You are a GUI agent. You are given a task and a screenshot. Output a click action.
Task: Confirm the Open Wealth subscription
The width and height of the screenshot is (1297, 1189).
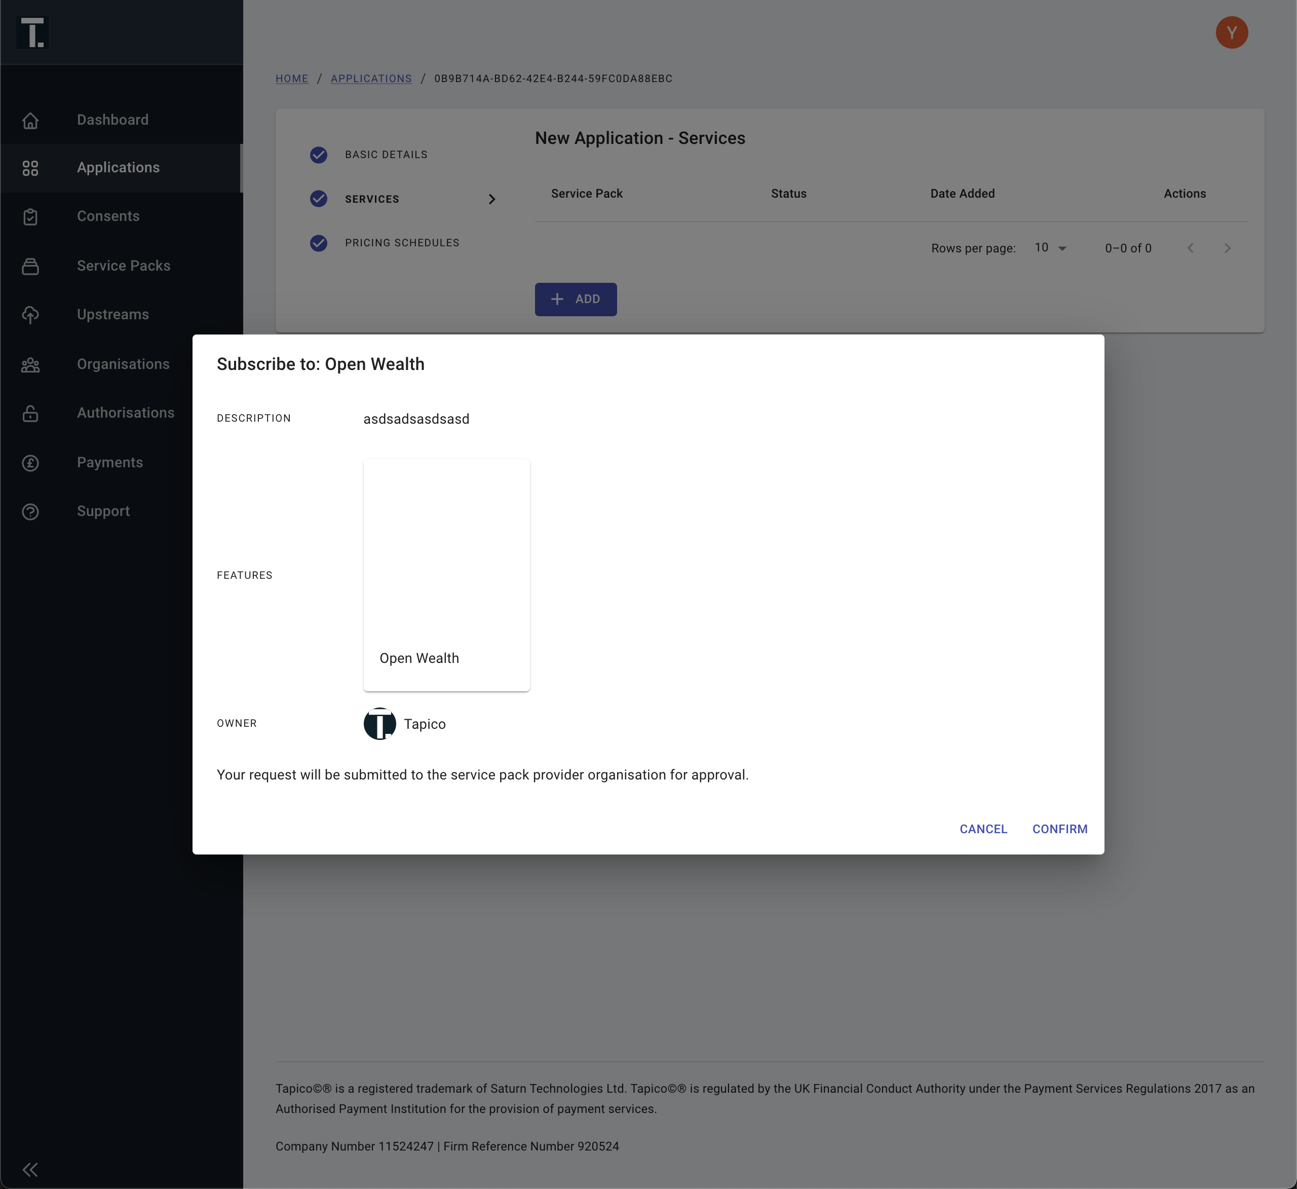[1059, 829]
